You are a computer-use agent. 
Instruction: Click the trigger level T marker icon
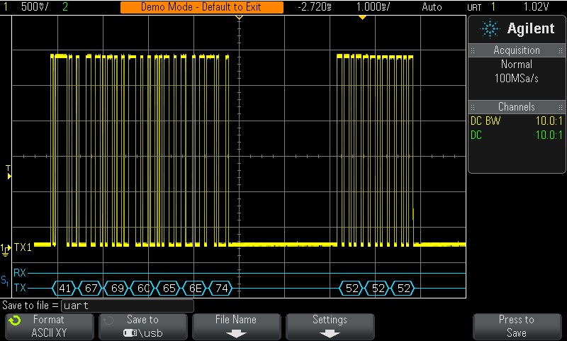(9, 172)
